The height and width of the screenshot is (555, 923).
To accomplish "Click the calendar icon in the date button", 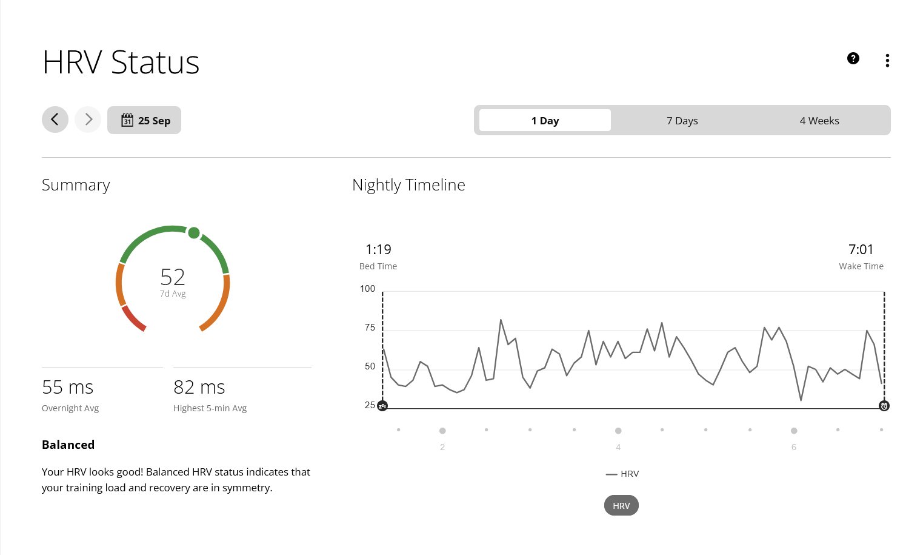I will (x=127, y=120).
